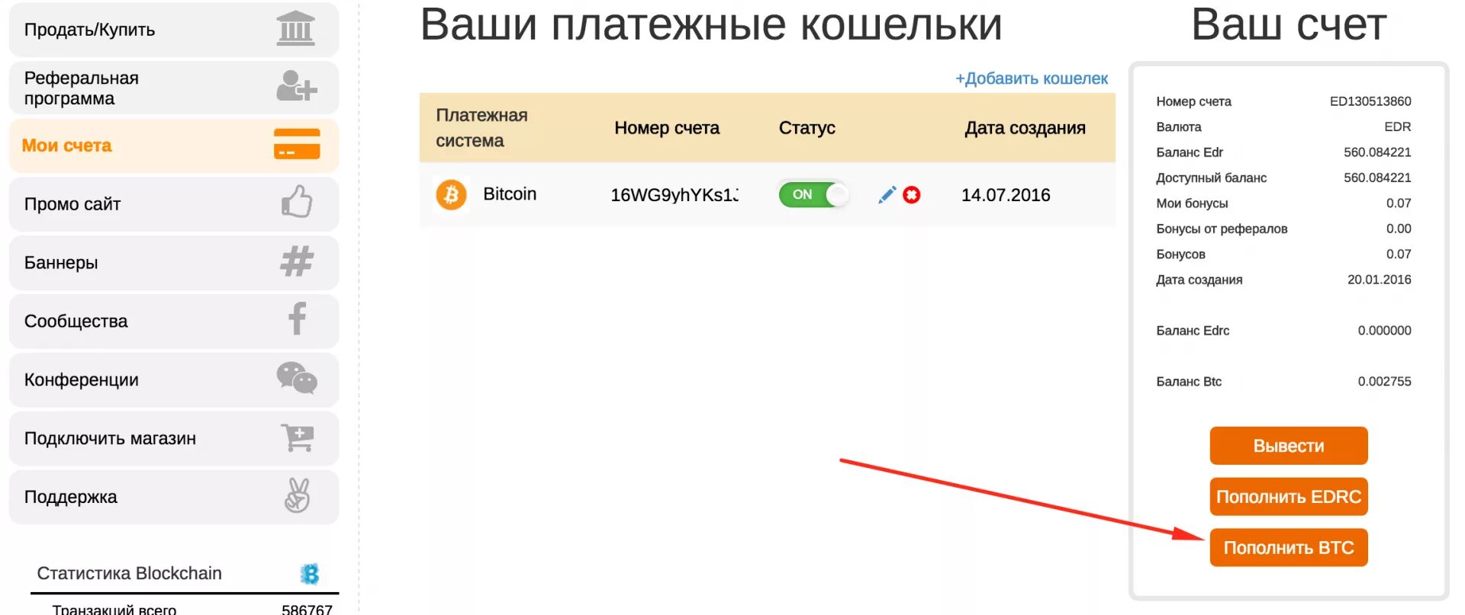Open the Сообщества menu item
This screenshot has height=615, width=1465.
pyautogui.click(x=174, y=322)
